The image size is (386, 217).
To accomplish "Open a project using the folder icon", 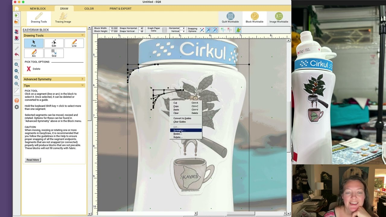I will [17, 22].
